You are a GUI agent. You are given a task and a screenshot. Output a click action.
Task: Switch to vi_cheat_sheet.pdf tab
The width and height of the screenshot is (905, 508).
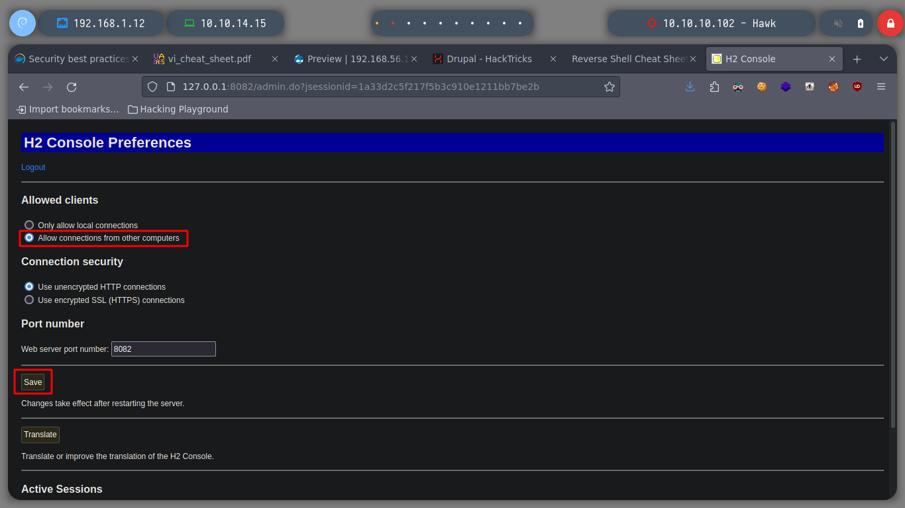[x=215, y=59]
